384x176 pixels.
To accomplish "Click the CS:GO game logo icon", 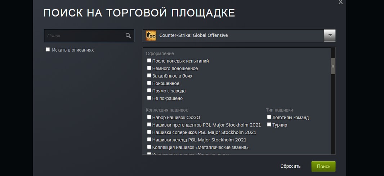I will pos(151,36).
